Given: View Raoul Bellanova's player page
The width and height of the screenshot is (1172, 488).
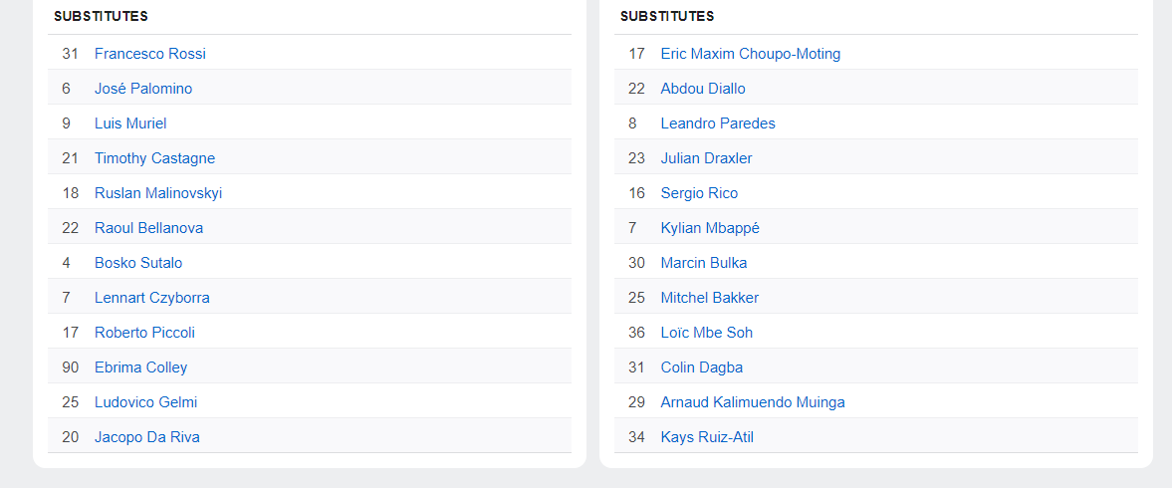Looking at the screenshot, I should click(148, 228).
